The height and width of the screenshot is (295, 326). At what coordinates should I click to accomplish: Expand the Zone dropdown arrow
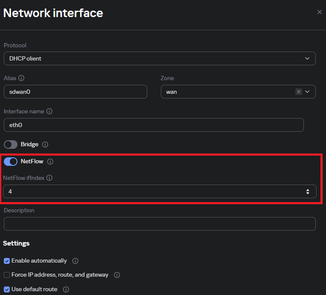308,92
